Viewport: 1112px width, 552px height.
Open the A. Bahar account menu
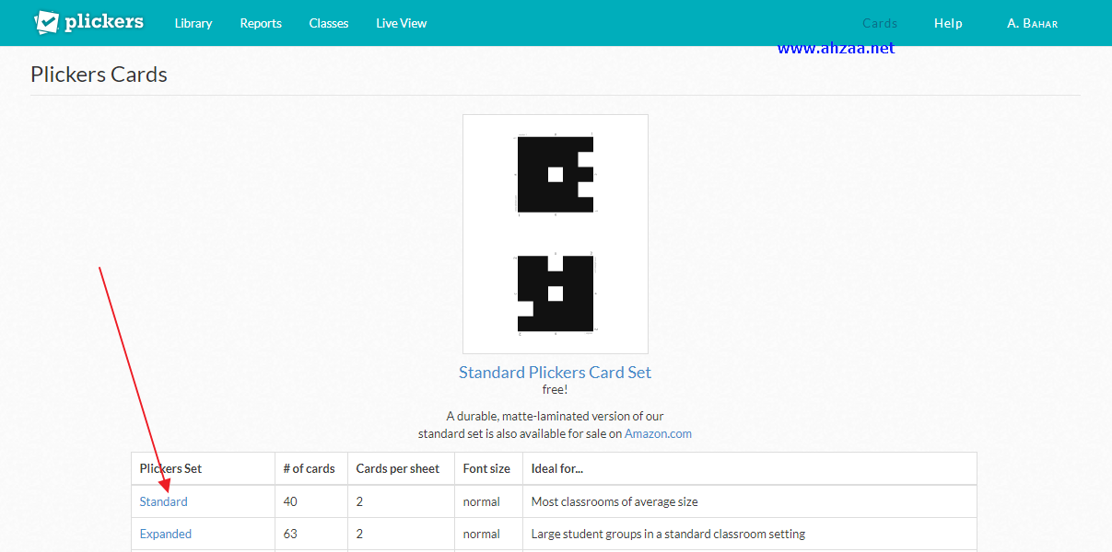(x=1031, y=23)
